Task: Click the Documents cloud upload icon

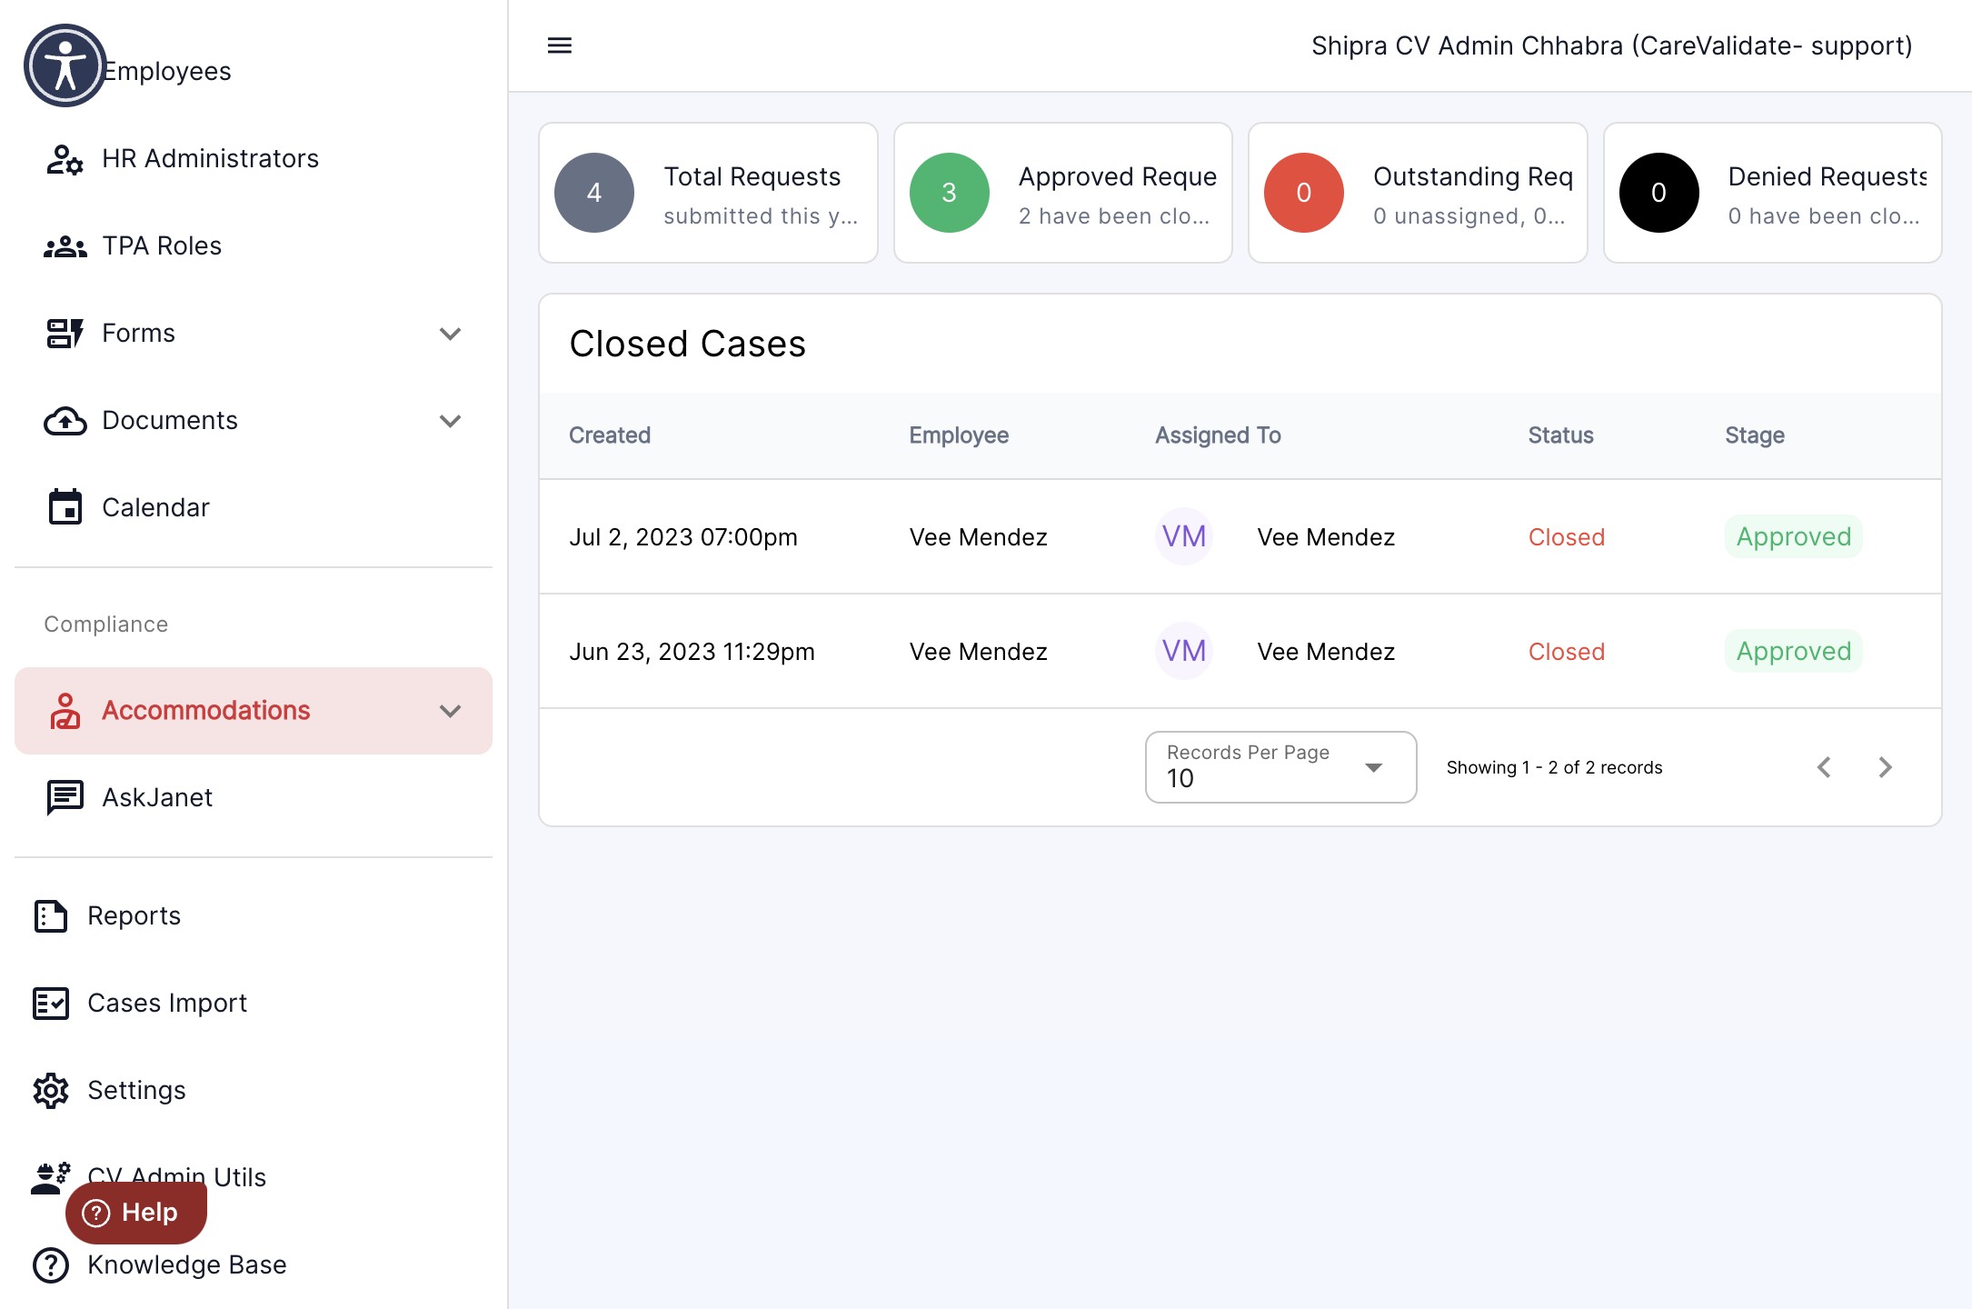Action: tap(65, 421)
